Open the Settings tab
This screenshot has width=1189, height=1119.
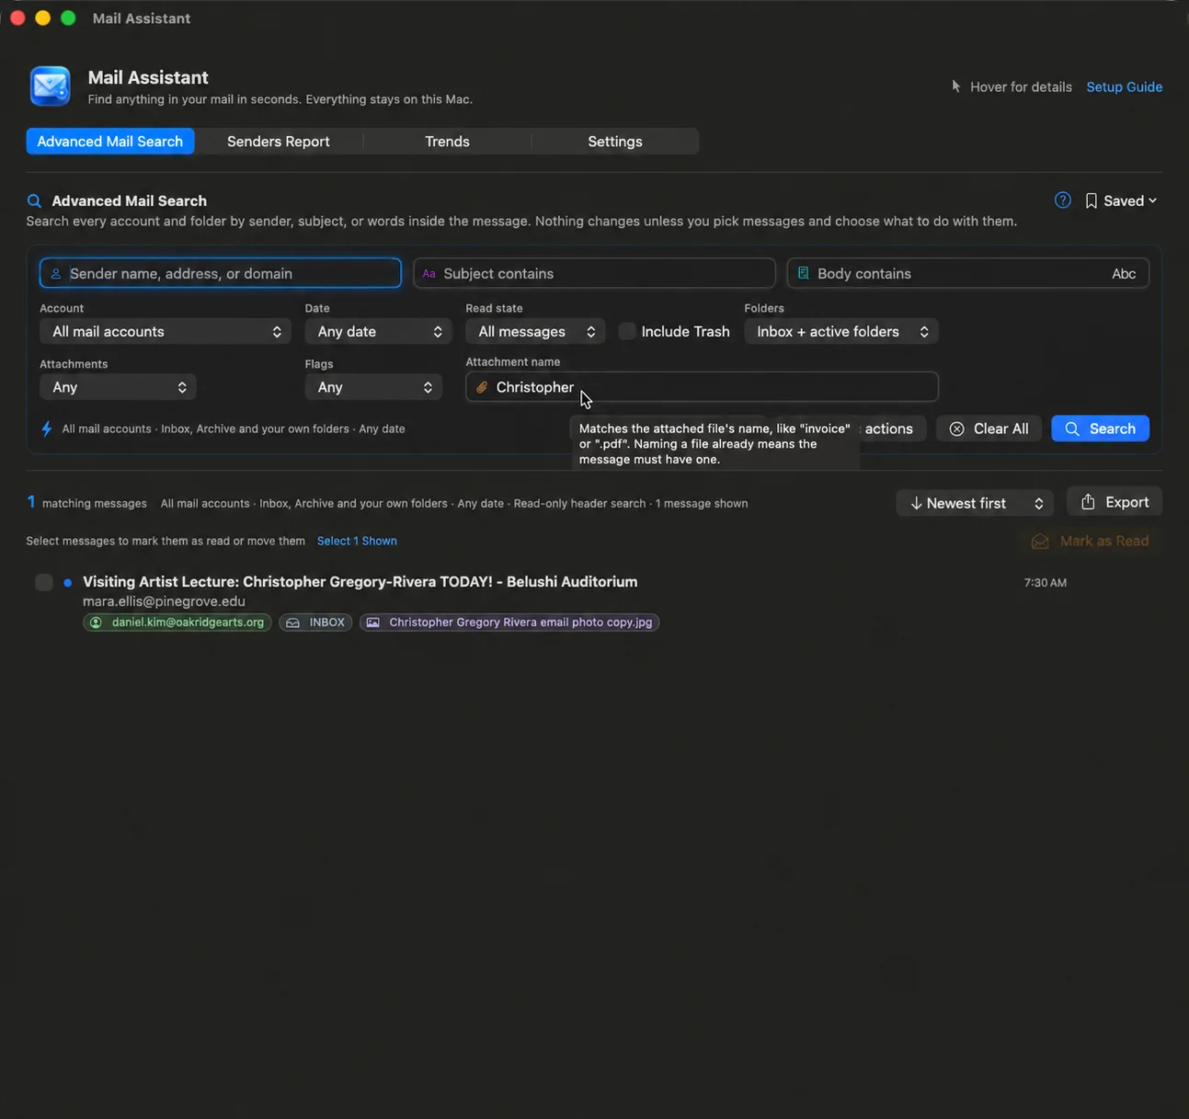615,141
